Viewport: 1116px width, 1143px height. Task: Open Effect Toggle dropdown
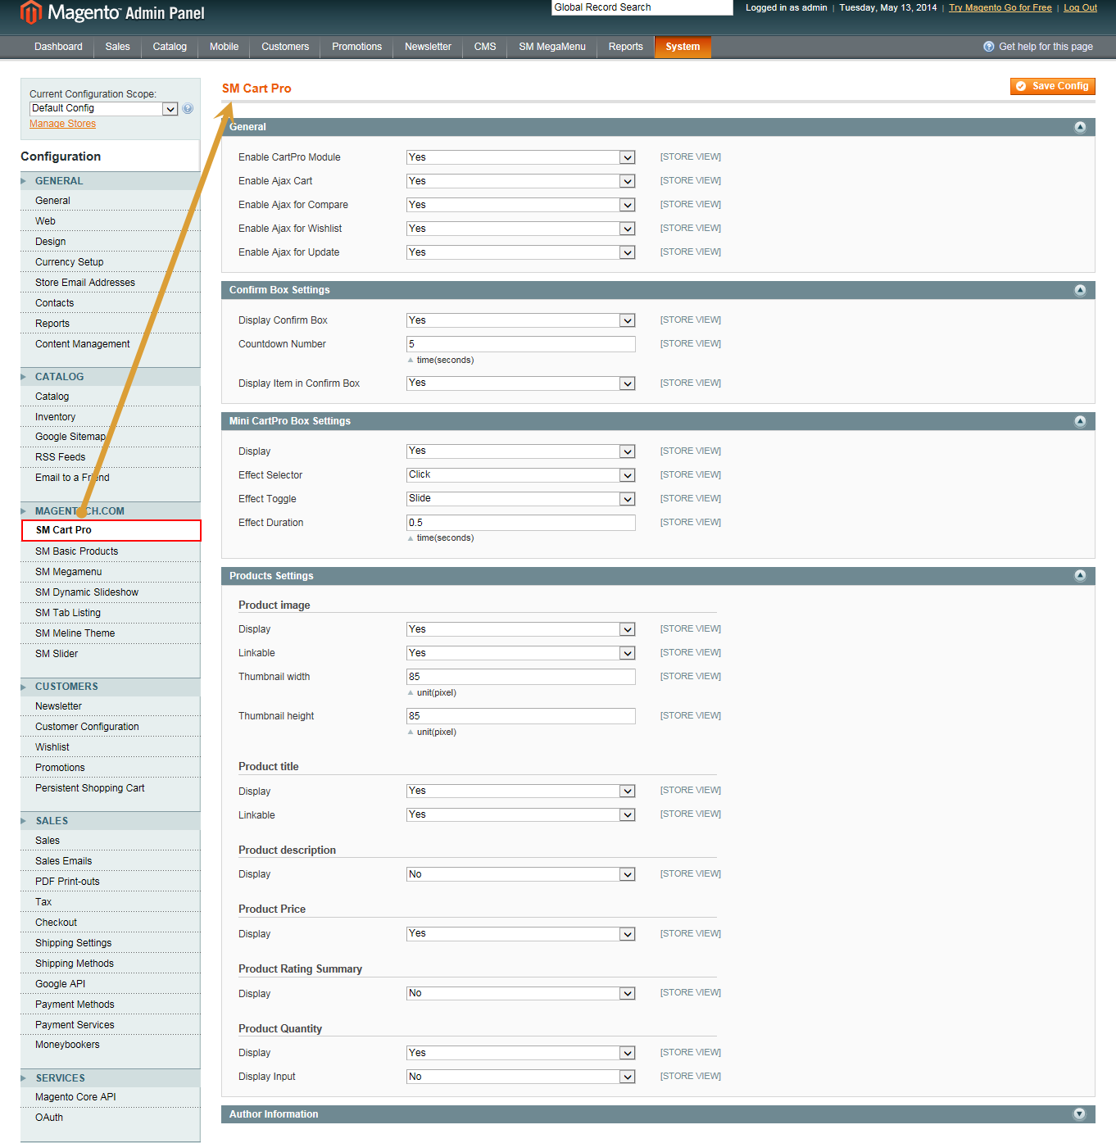[x=521, y=499]
